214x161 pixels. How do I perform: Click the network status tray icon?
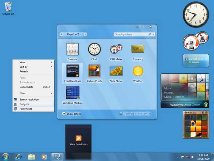tap(188, 157)
